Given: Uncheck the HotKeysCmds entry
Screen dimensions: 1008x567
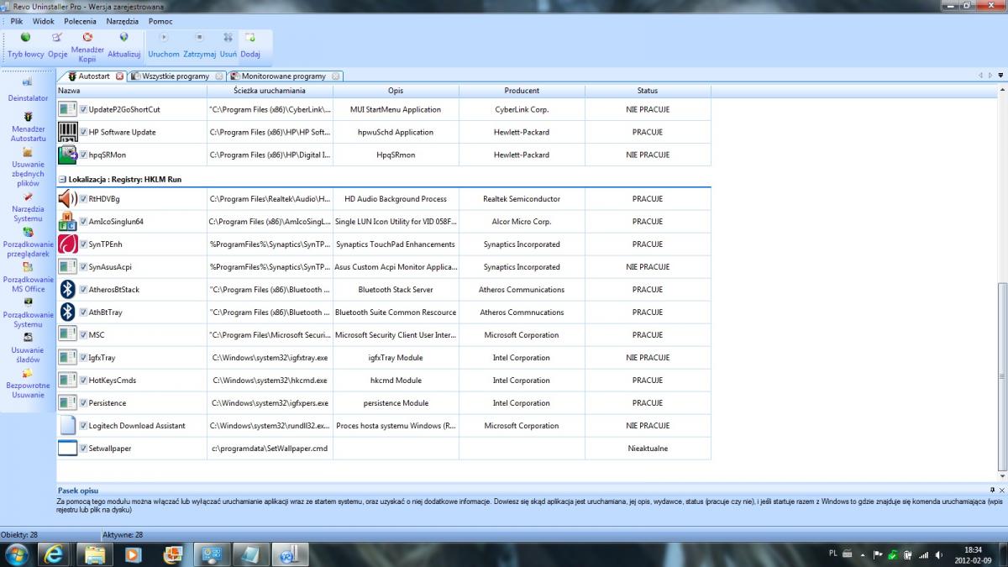Looking at the screenshot, I should (83, 381).
